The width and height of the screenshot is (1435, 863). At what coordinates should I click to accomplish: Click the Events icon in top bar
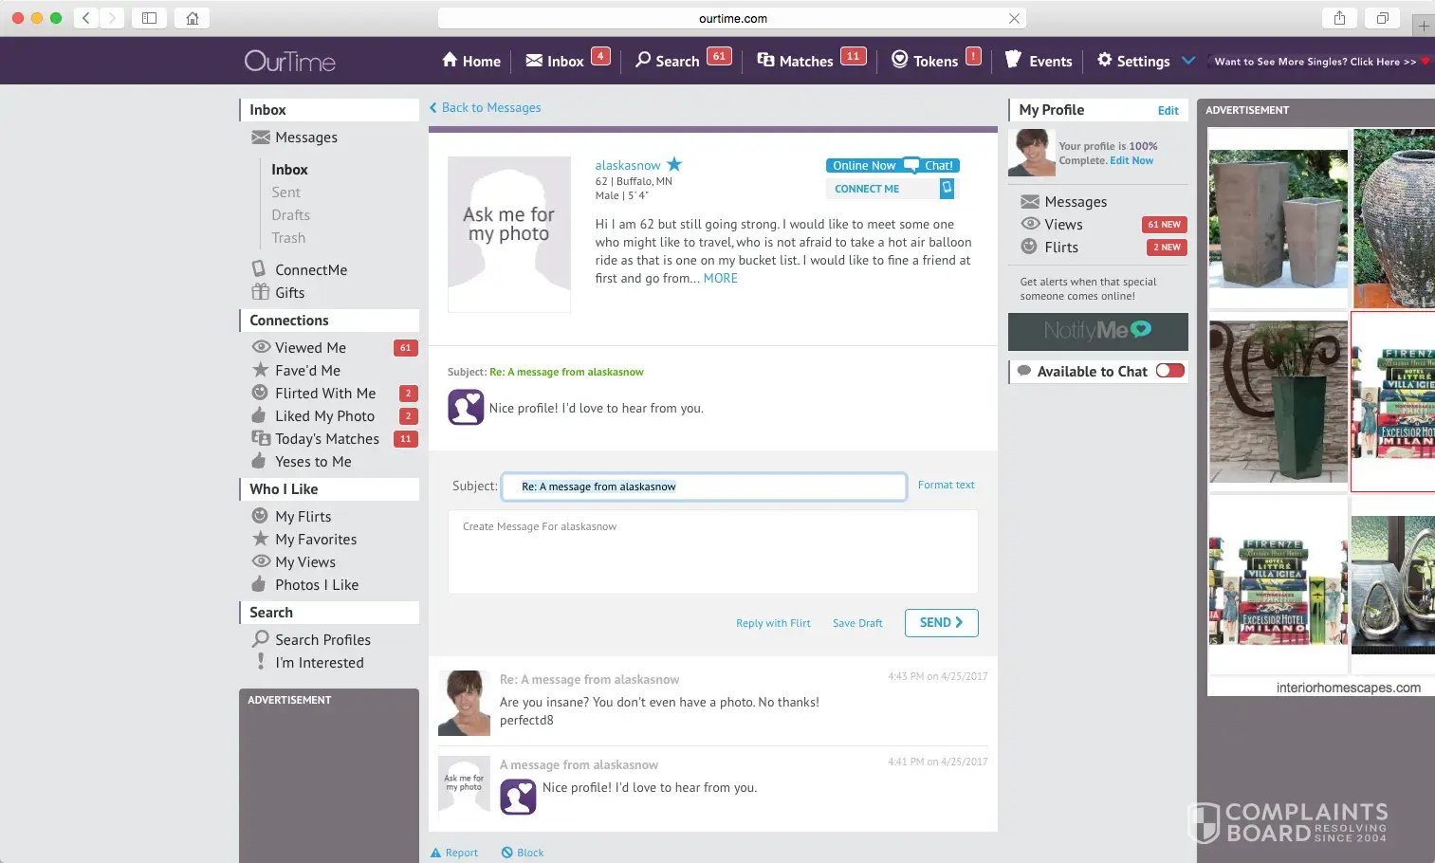pyautogui.click(x=1013, y=60)
